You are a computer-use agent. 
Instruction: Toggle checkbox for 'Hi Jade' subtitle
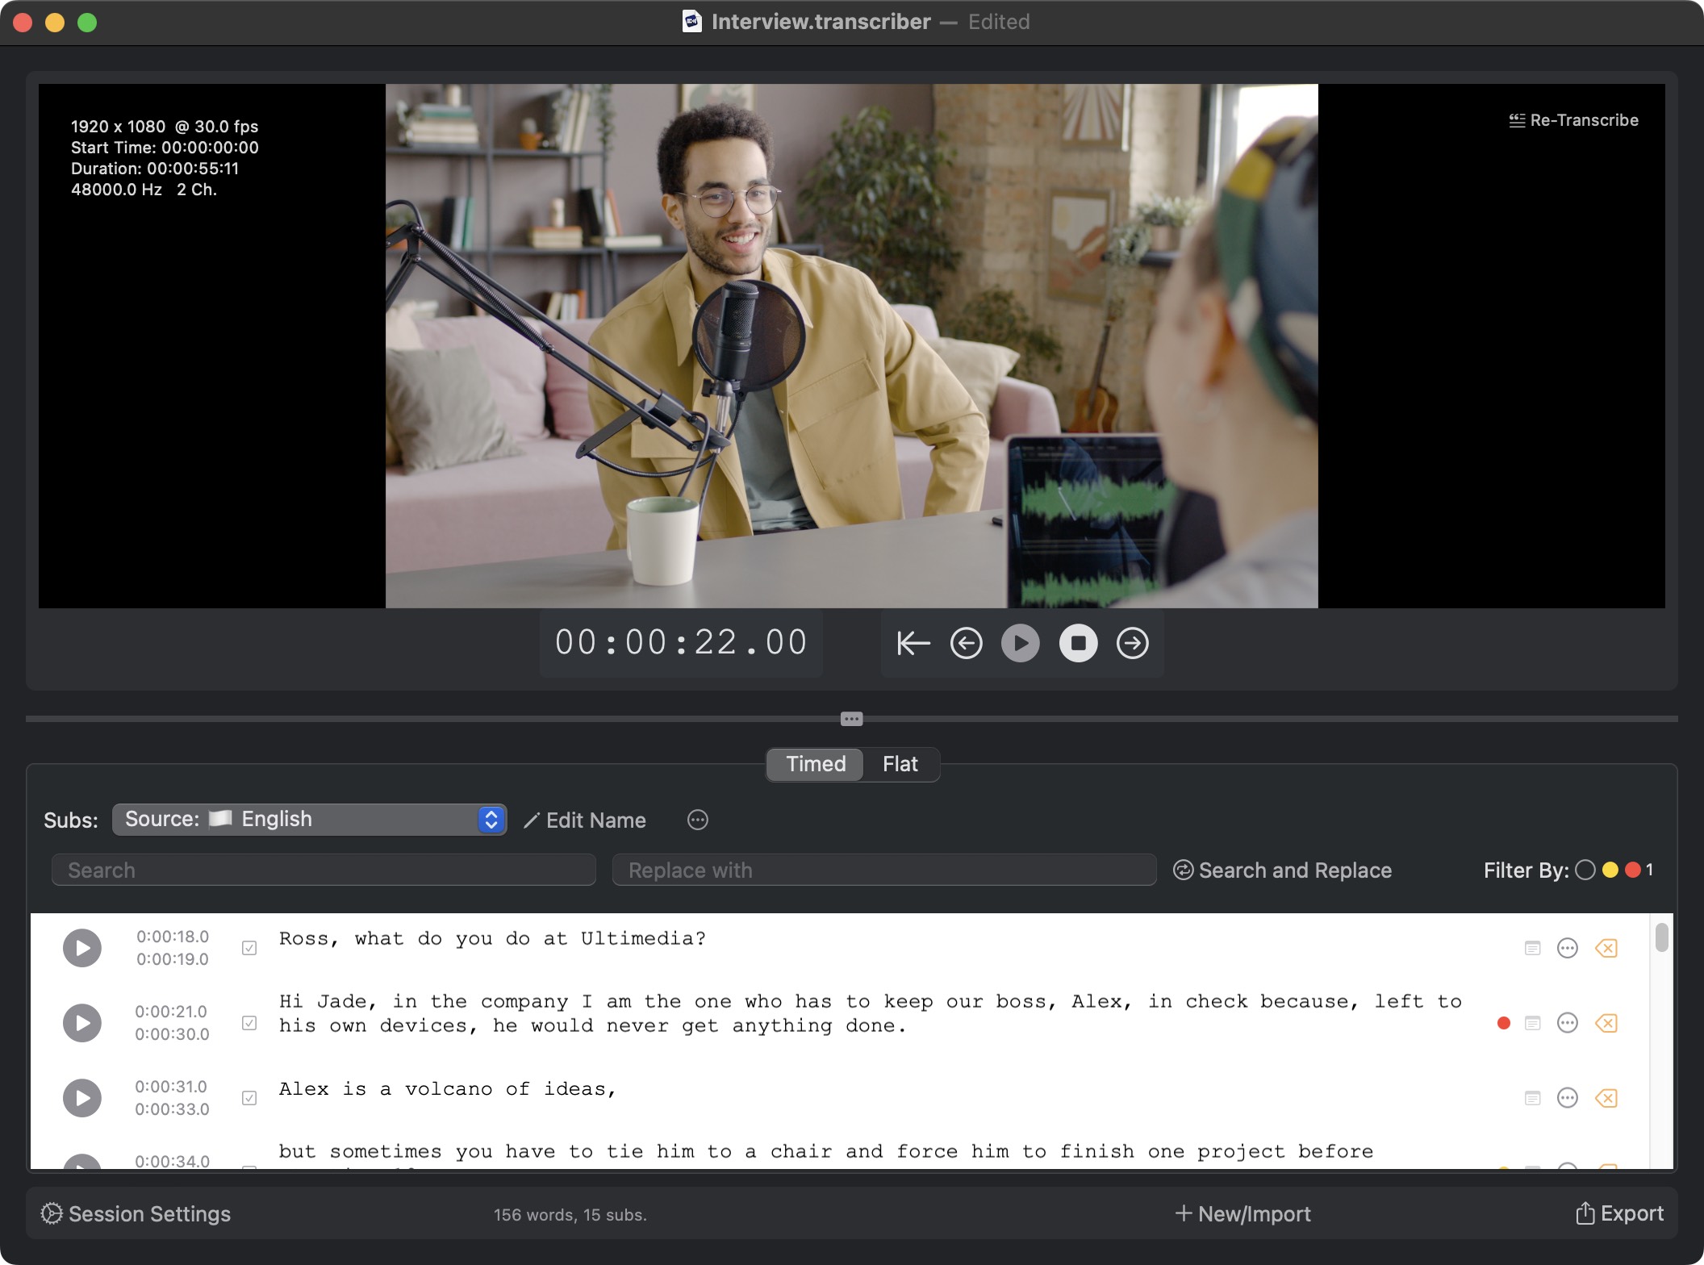click(249, 1023)
